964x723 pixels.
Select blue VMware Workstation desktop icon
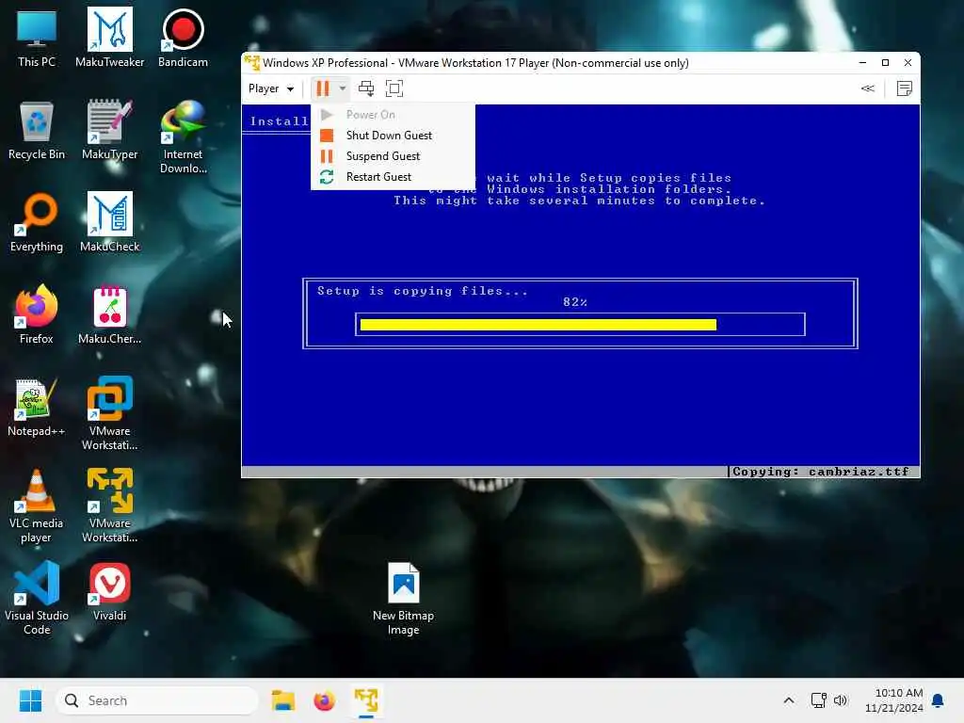(x=109, y=414)
